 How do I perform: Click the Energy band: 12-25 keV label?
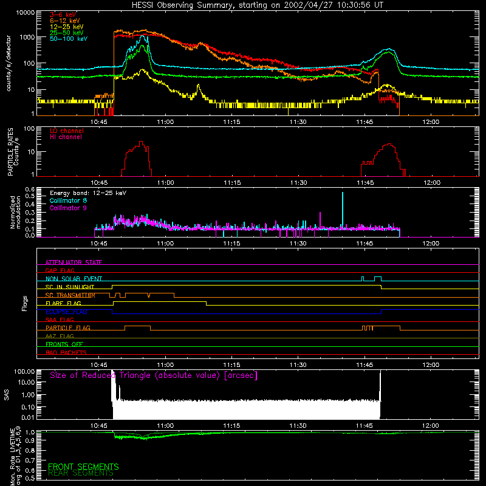[x=88, y=193]
